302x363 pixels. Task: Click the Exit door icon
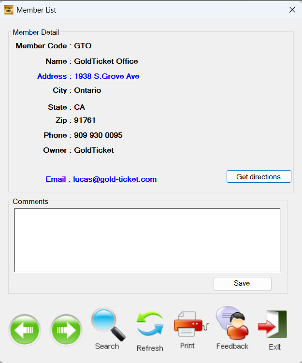(x=273, y=324)
